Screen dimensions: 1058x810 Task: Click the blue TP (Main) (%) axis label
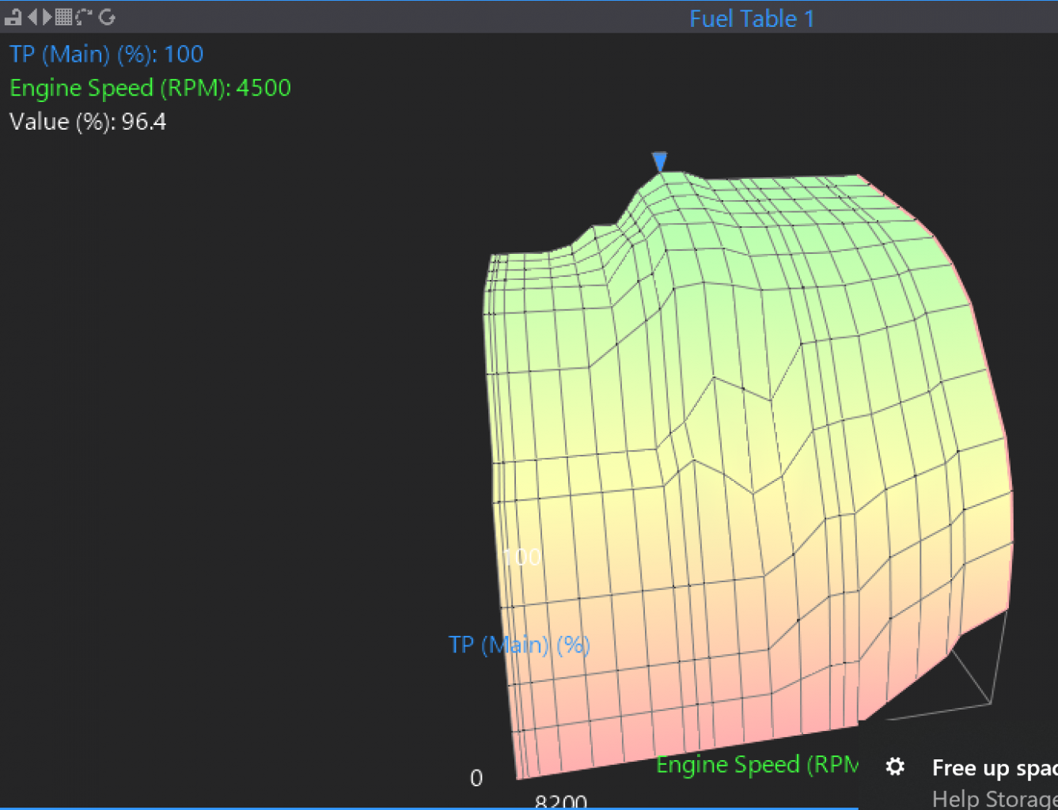tap(518, 645)
